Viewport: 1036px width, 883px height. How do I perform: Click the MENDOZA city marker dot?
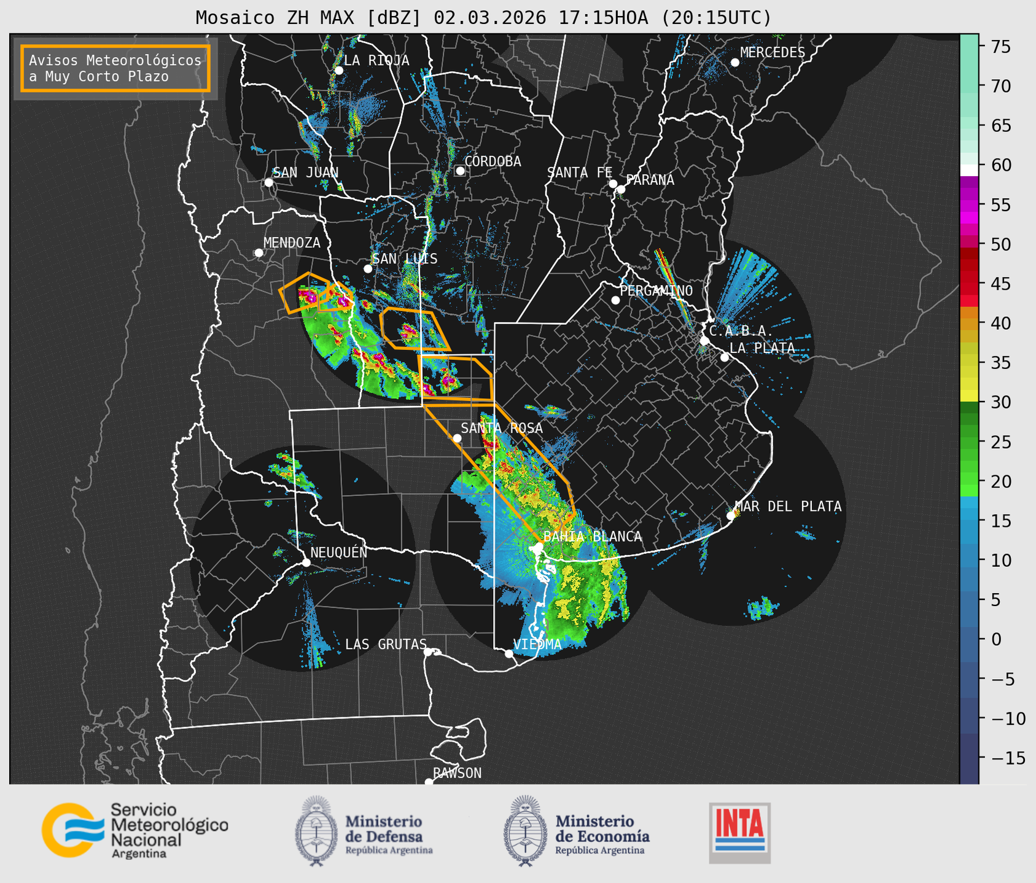click(x=259, y=253)
